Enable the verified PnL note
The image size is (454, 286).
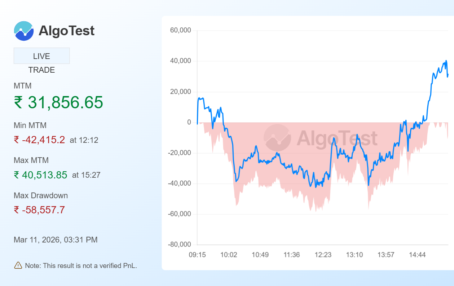pyautogui.click(x=81, y=265)
